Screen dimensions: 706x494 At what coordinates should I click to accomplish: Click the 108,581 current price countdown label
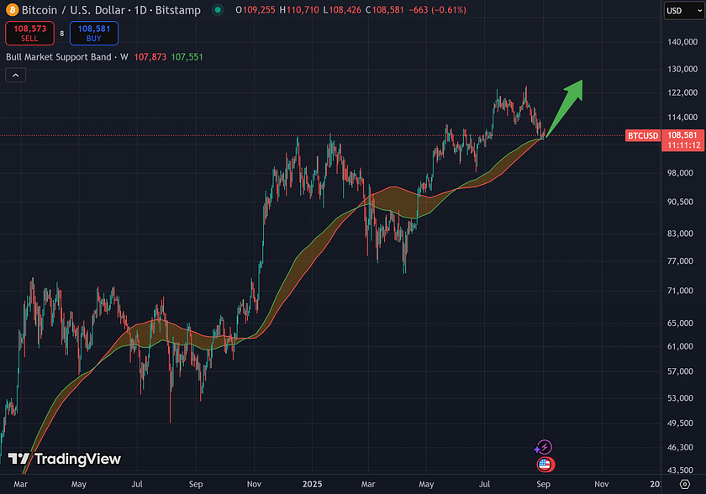point(682,140)
